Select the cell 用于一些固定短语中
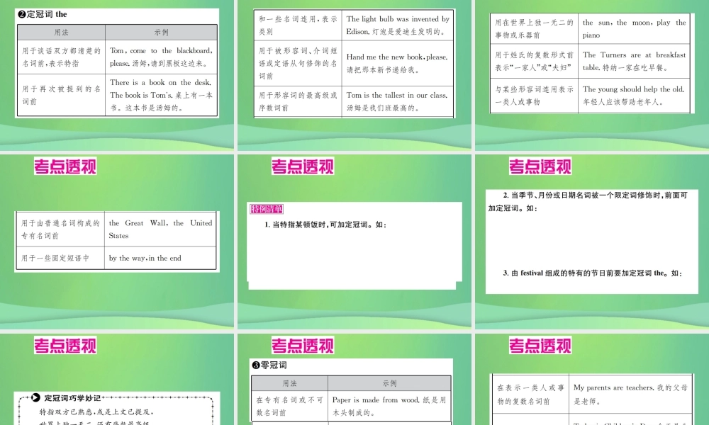 [x=60, y=258]
